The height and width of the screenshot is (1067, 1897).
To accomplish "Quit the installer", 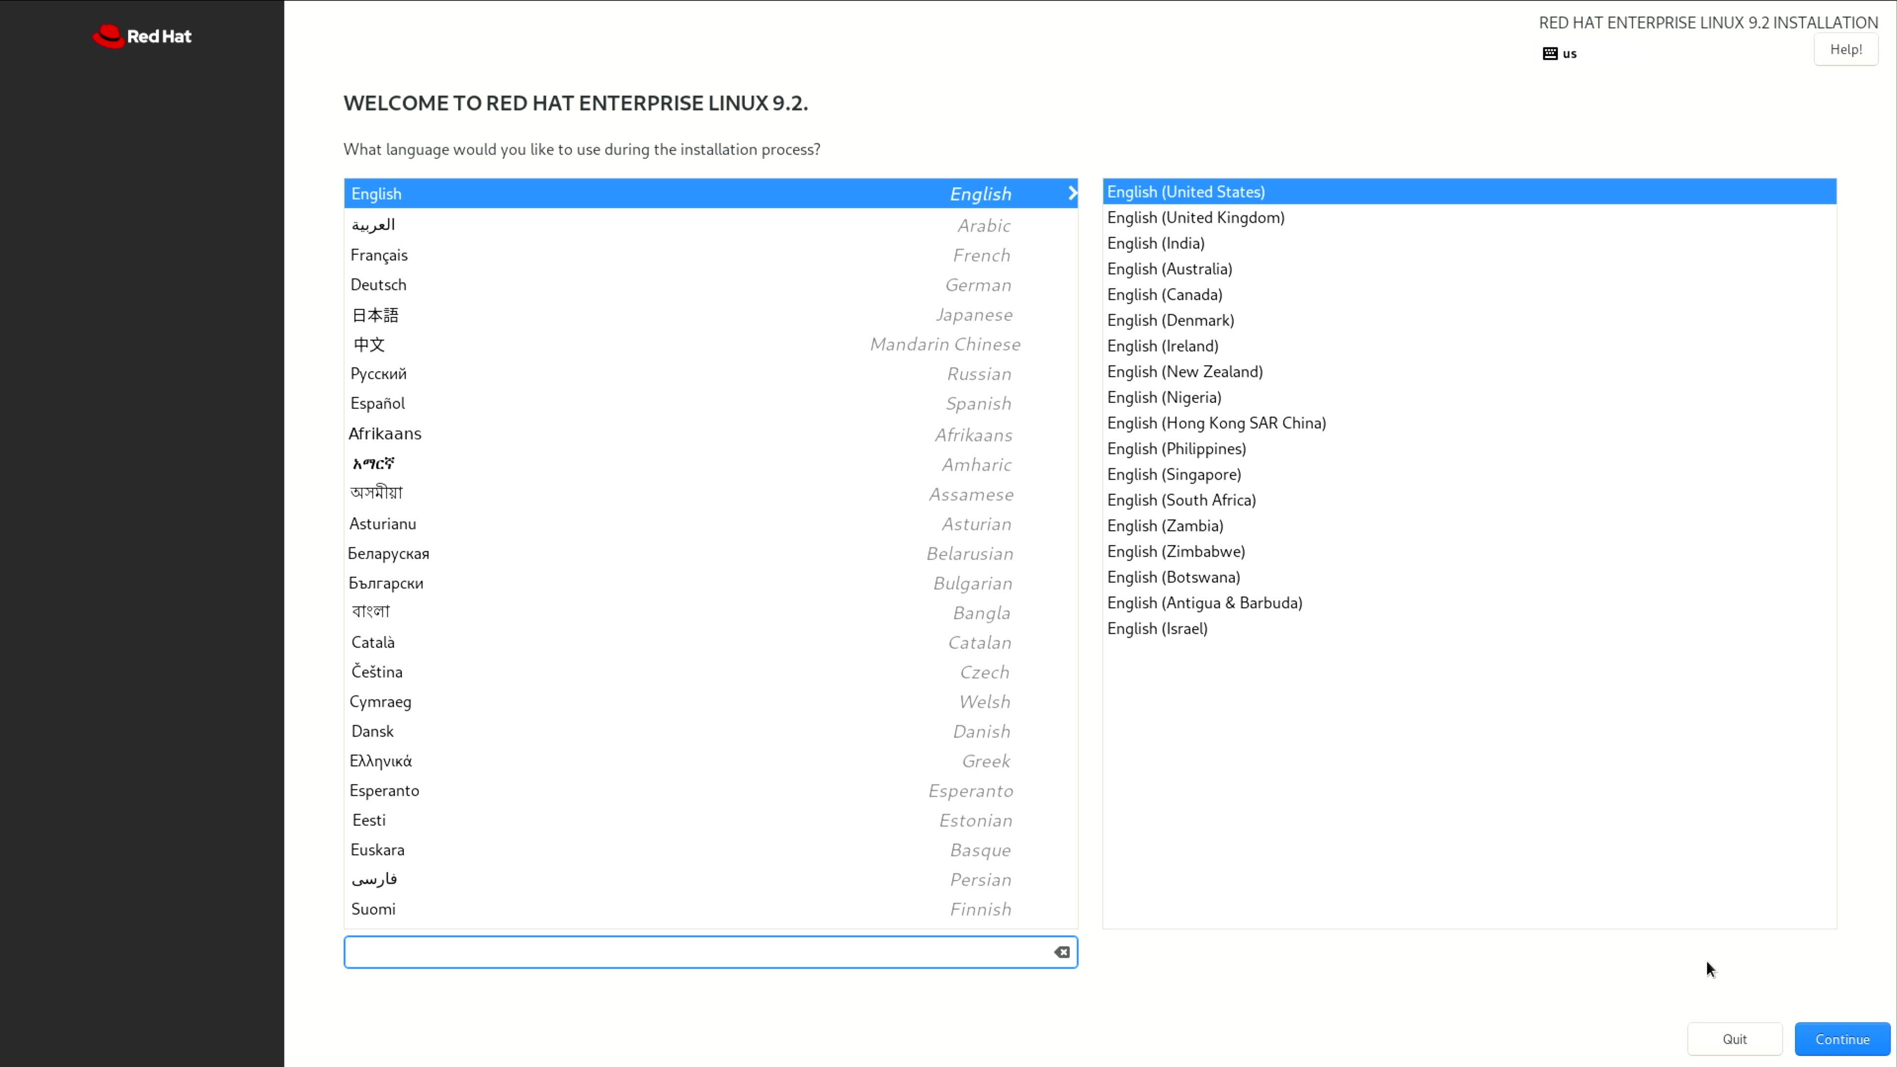I will [1734, 1039].
